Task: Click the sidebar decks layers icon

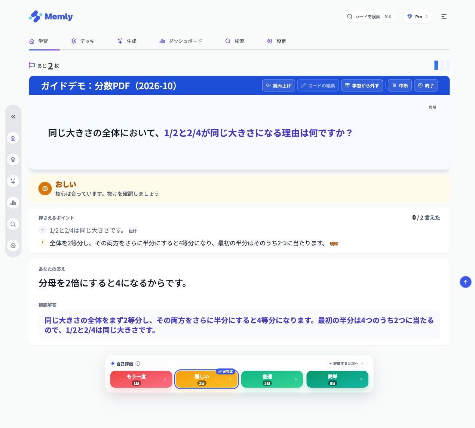Action: pyautogui.click(x=13, y=159)
